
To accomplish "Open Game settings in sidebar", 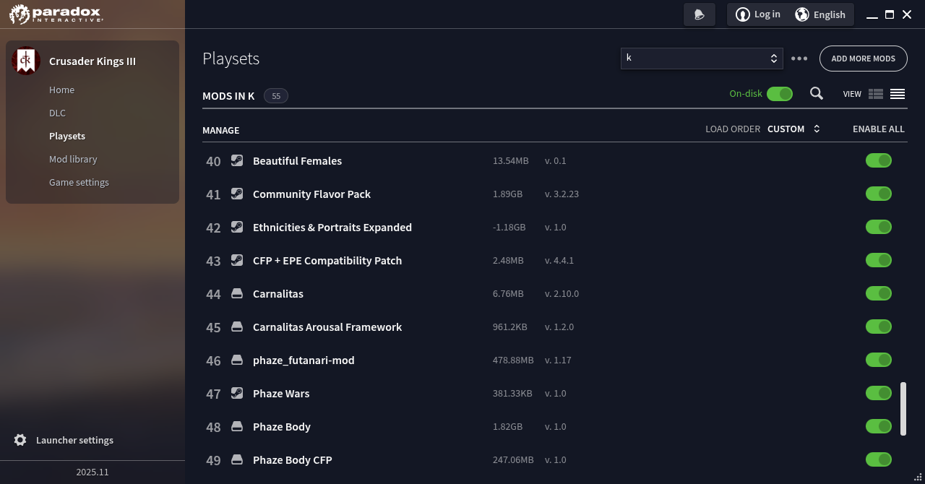I will point(79,182).
